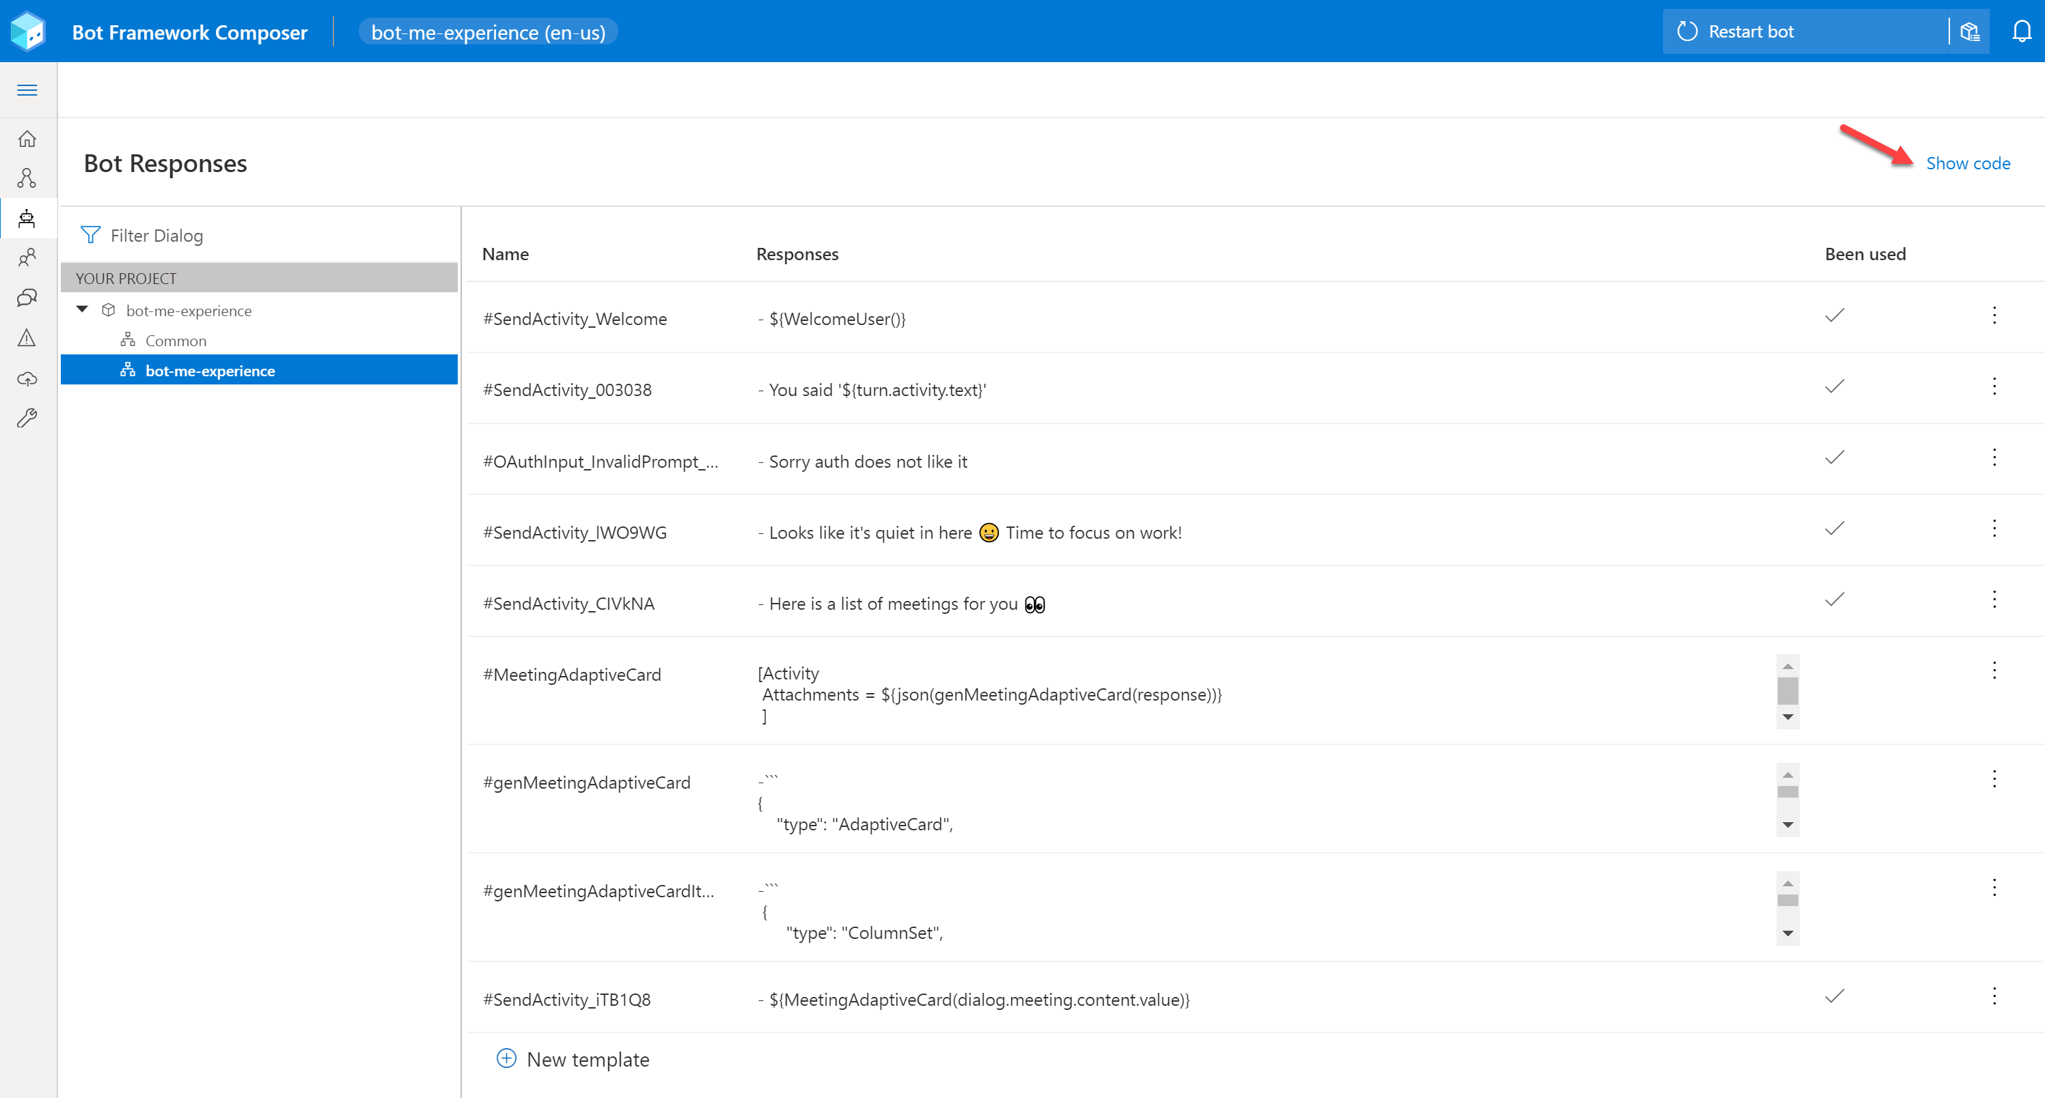Open the Publish cloud upload icon
This screenshot has height=1098, width=2045.
[x=27, y=378]
